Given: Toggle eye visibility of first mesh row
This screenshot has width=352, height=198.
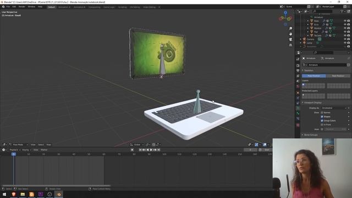Looking at the screenshot, I should 345,21.
